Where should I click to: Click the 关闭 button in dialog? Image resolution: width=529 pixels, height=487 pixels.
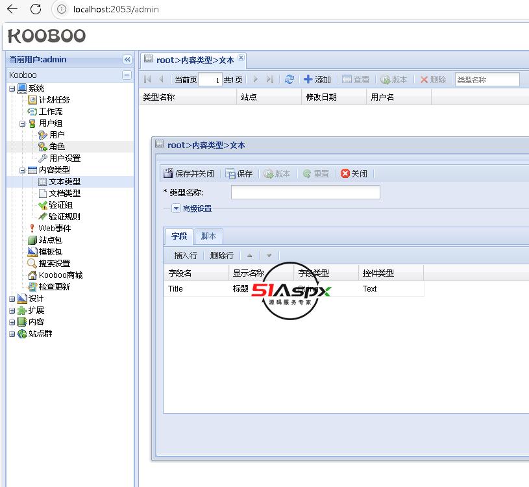354,173
